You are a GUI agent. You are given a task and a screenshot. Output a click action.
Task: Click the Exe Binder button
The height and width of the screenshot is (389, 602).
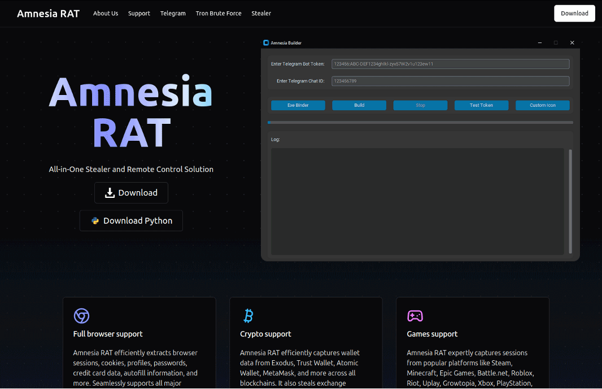298,105
